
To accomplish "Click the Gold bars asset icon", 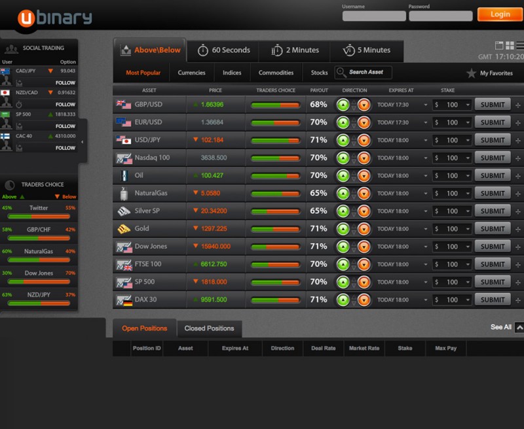I will point(124,229).
